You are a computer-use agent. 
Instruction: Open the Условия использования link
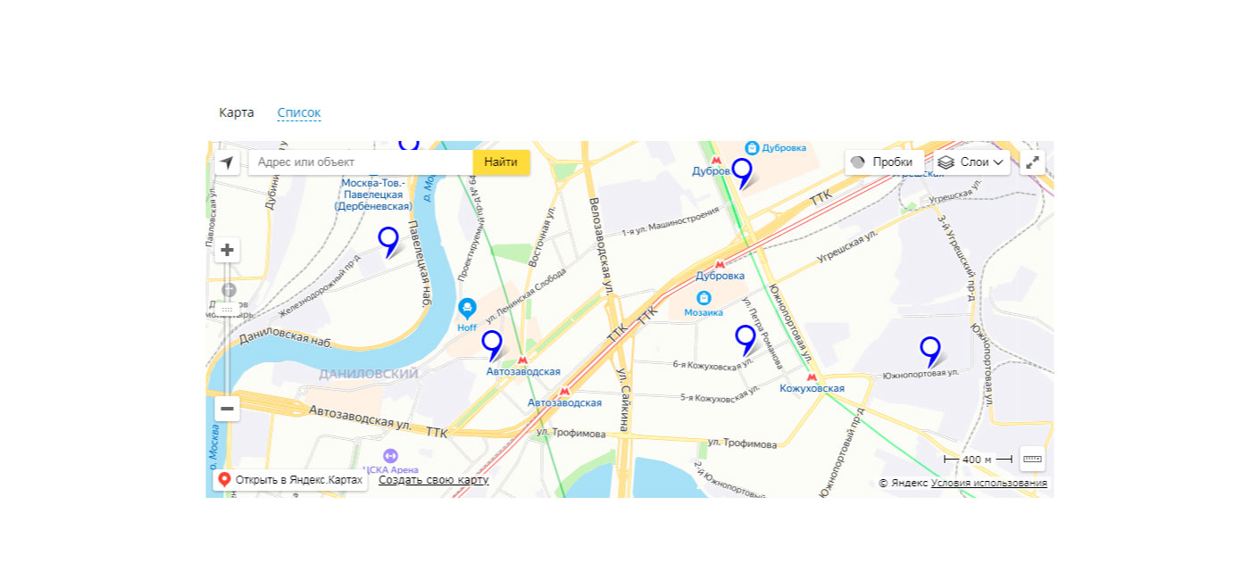point(988,483)
